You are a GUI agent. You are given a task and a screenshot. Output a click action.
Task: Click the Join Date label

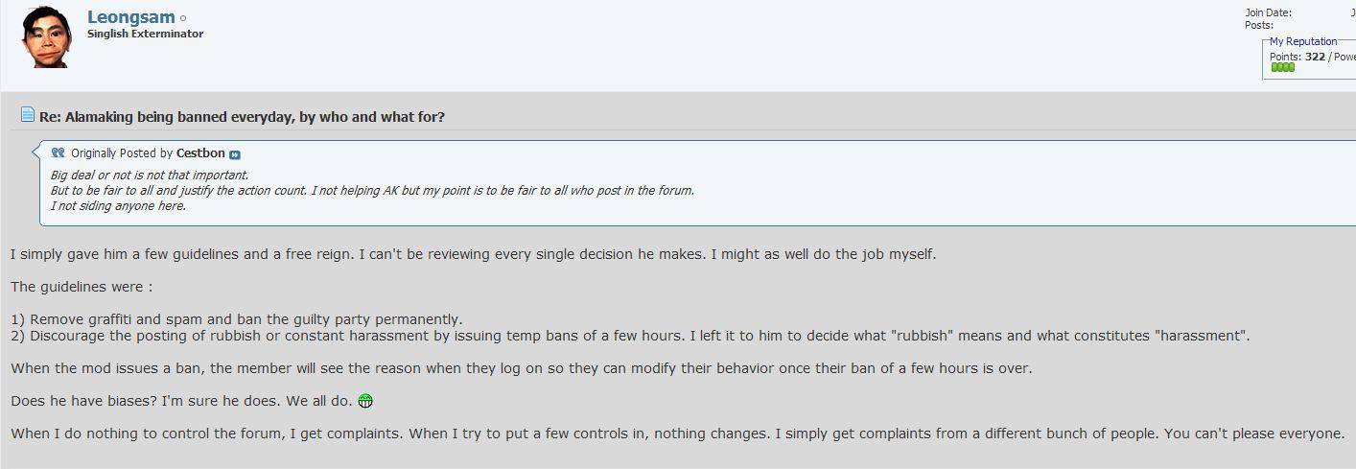click(x=1268, y=12)
